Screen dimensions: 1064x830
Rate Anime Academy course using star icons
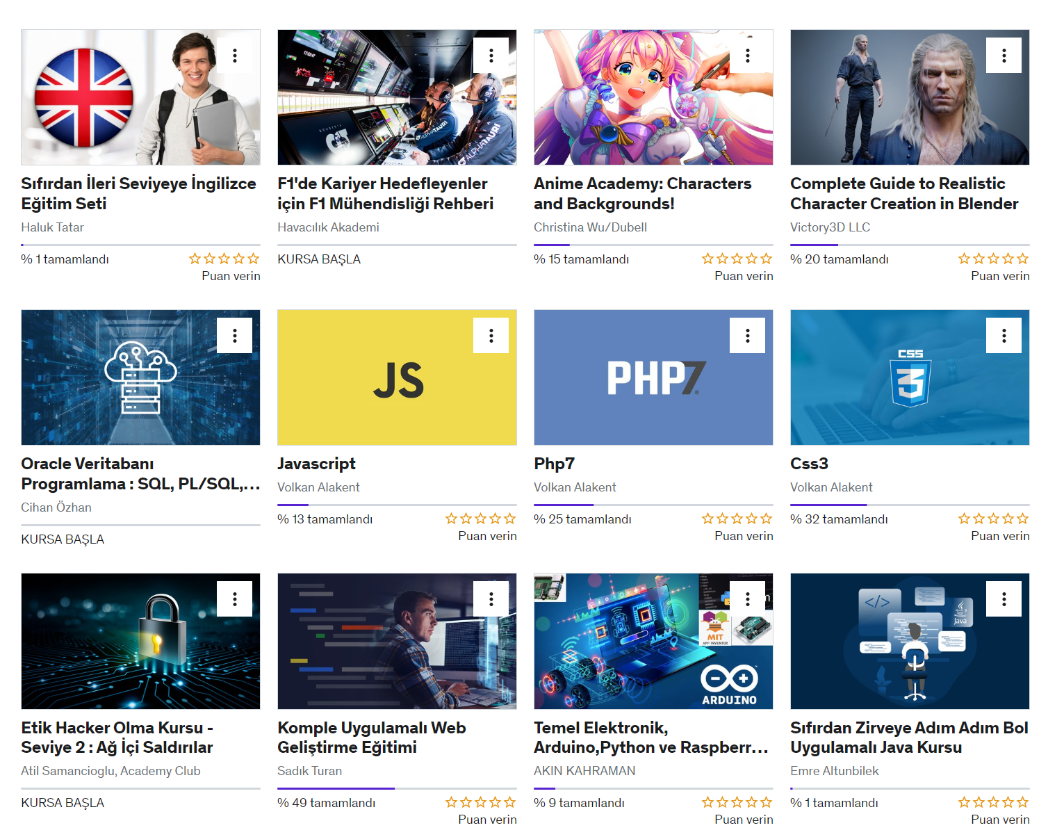pos(737,259)
